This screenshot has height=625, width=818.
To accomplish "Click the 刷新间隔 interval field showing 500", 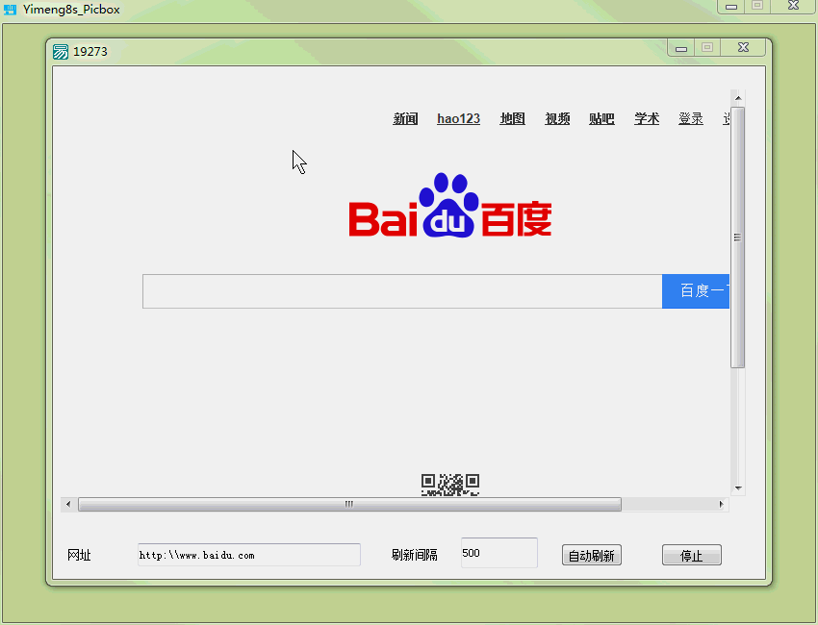I will click(x=498, y=552).
